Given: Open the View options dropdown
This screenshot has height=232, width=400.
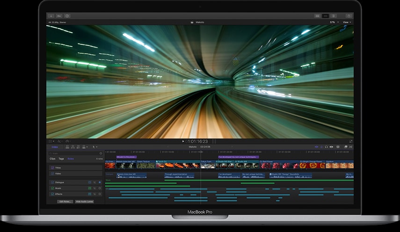Looking at the screenshot, I should coord(347,22).
